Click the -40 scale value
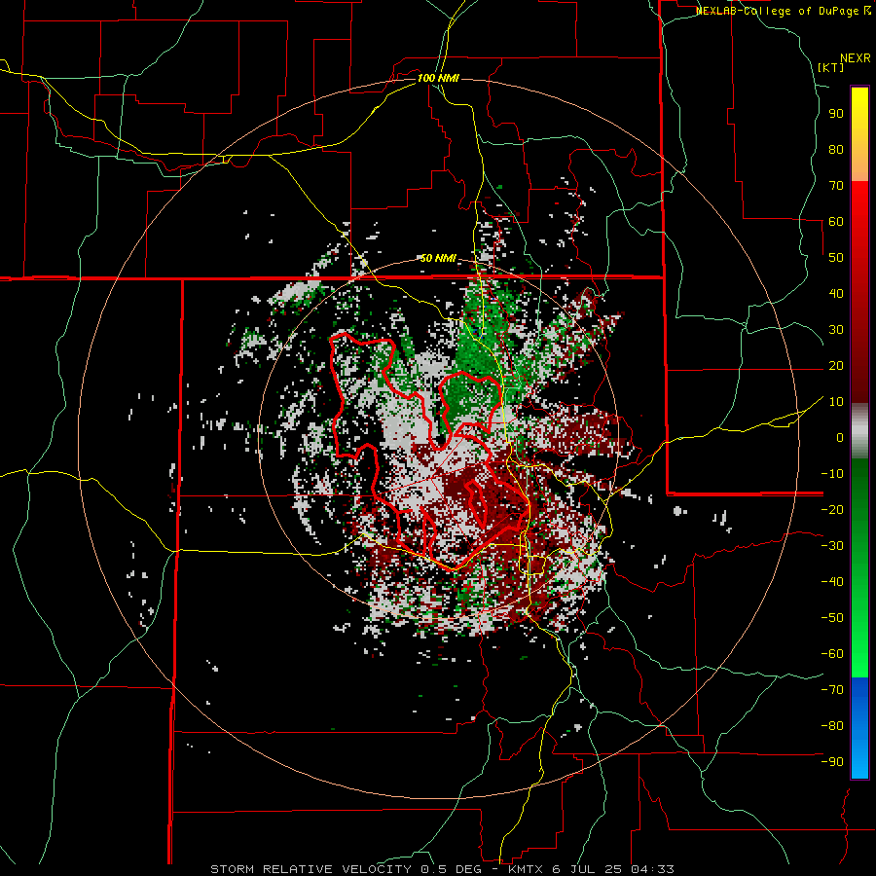876x876 pixels. click(x=832, y=582)
